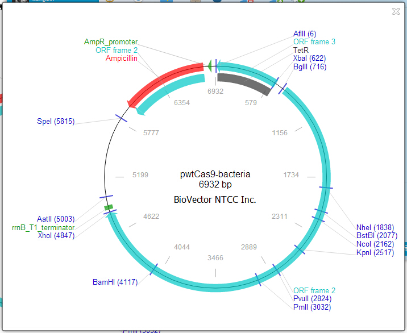Click the red Ampicillin resistance arrow
This screenshot has width=407, height=333.
click(165, 80)
